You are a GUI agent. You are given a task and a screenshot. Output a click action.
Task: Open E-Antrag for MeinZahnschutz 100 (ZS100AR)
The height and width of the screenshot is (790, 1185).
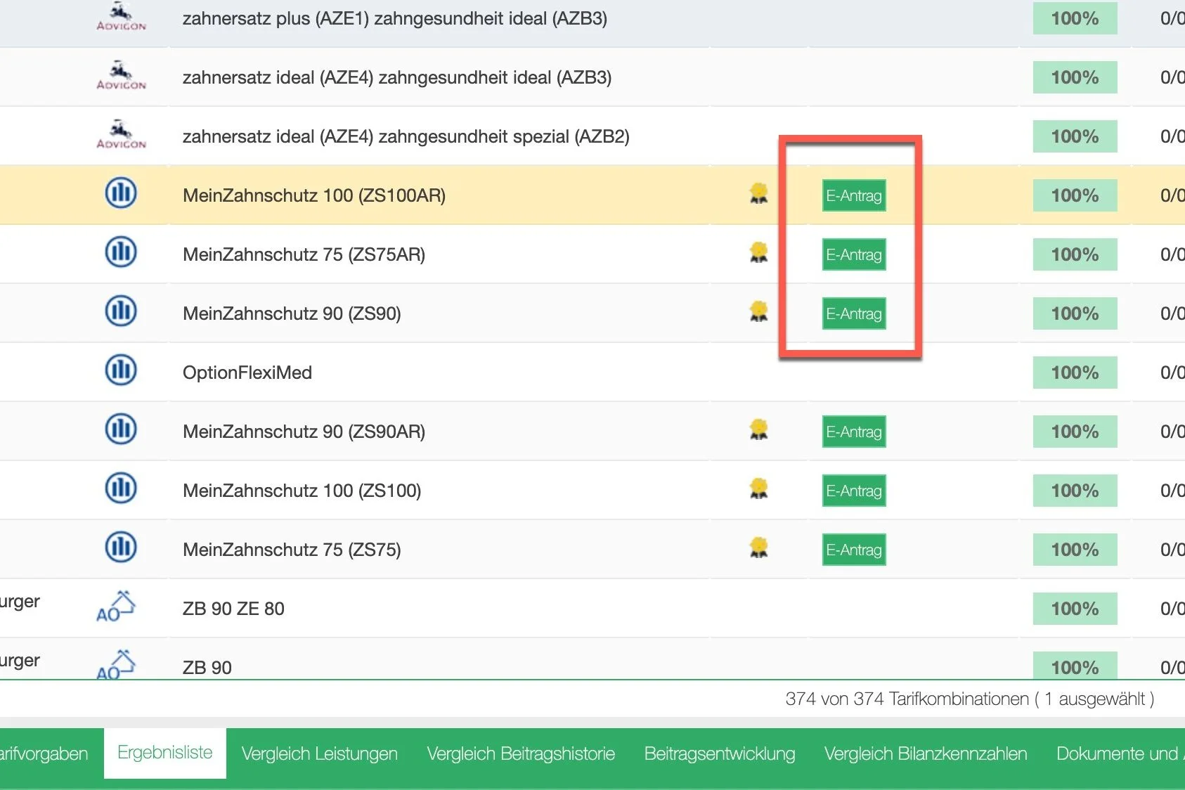pyautogui.click(x=854, y=195)
